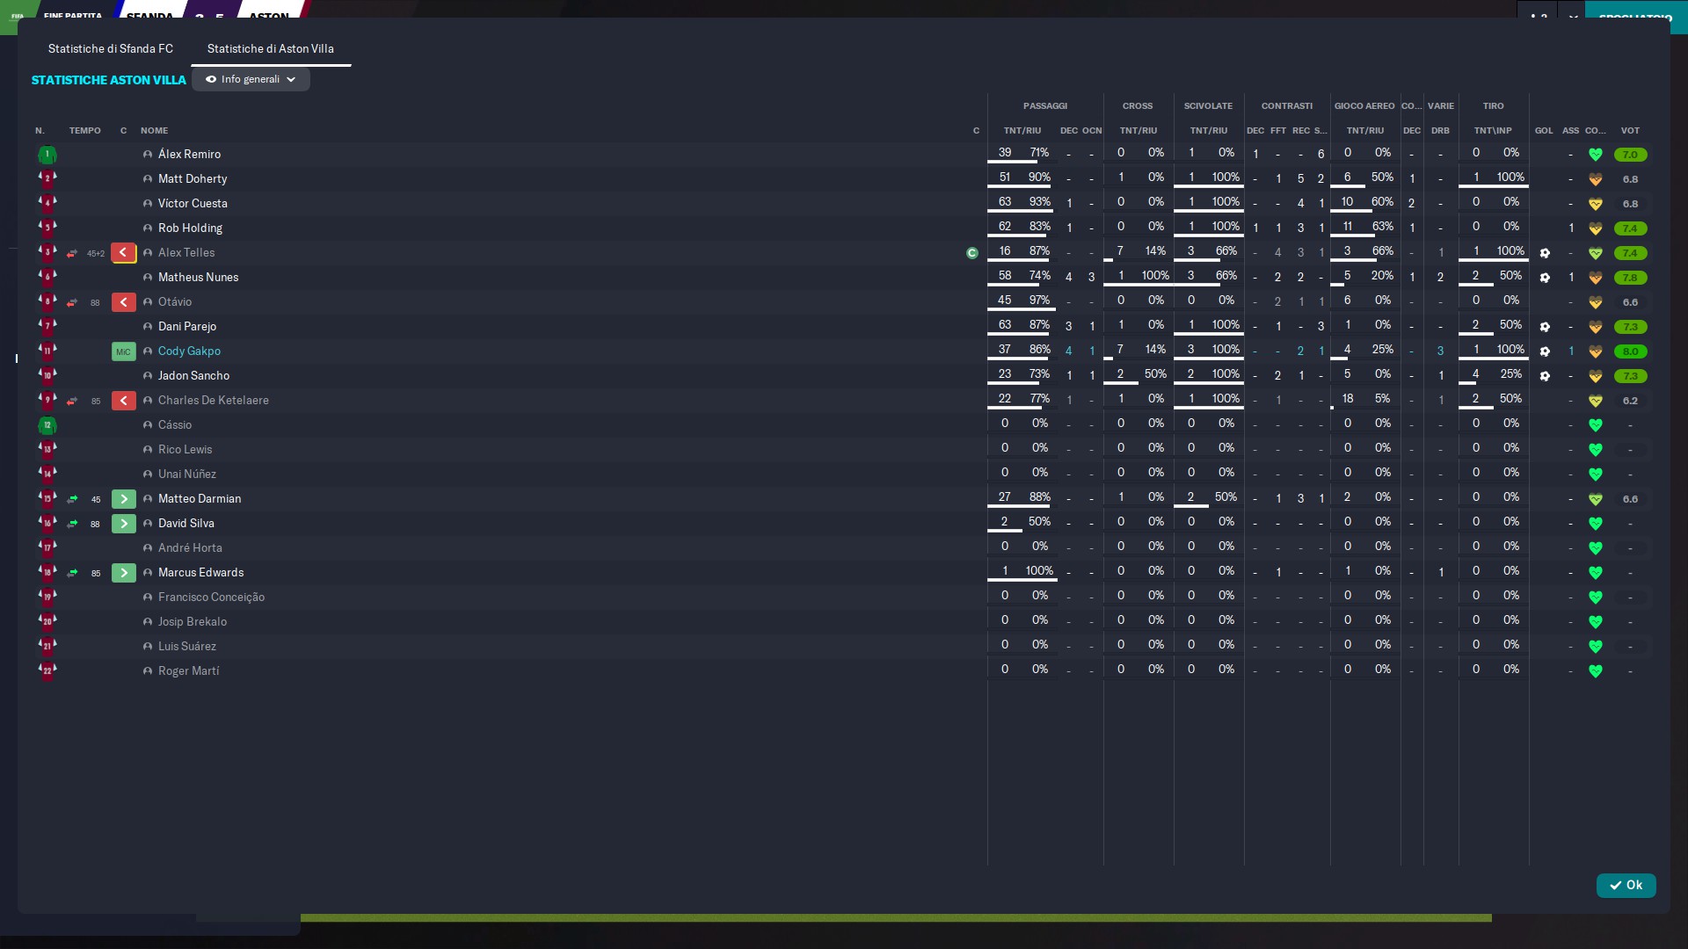
Task: Click the person info icon beside Rob Holding
Action: point(148,228)
